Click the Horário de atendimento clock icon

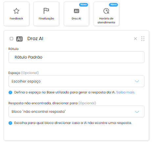pos(106,11)
